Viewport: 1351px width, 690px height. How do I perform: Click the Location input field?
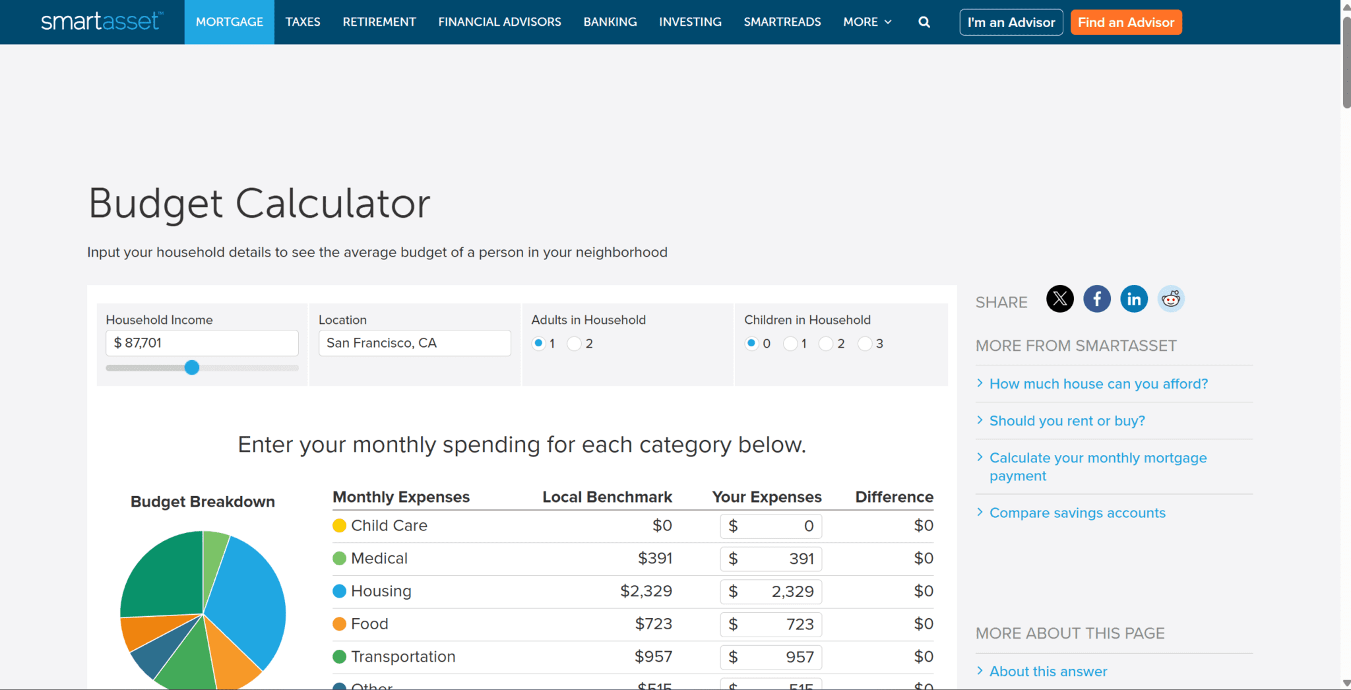click(x=414, y=343)
